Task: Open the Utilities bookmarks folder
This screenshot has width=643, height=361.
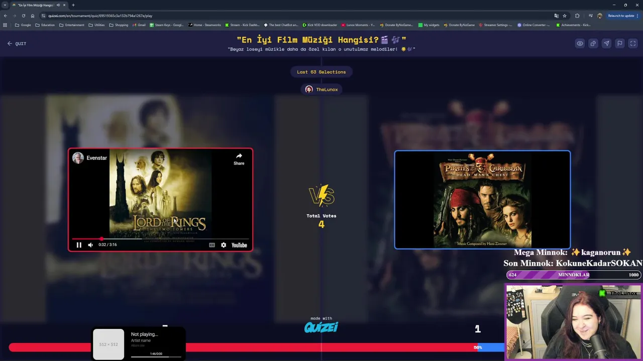Action: point(97,25)
